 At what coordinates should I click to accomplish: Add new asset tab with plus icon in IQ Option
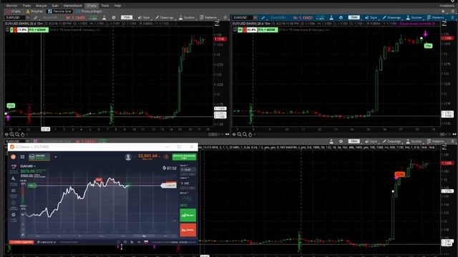[x=56, y=157]
